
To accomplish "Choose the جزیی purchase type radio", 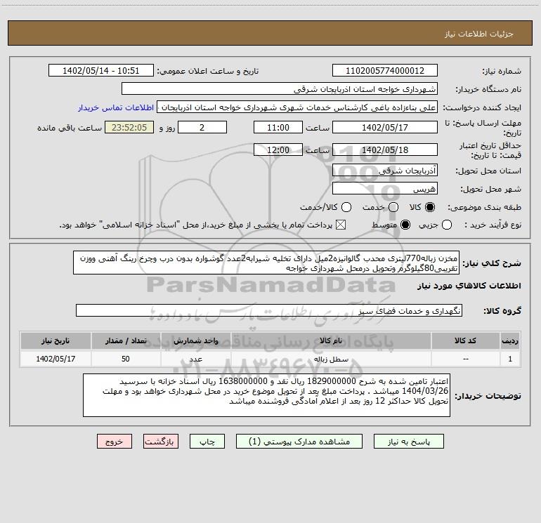I will (x=447, y=225).
